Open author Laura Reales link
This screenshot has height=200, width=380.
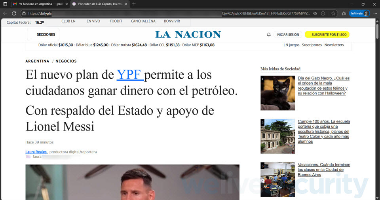[36, 152]
